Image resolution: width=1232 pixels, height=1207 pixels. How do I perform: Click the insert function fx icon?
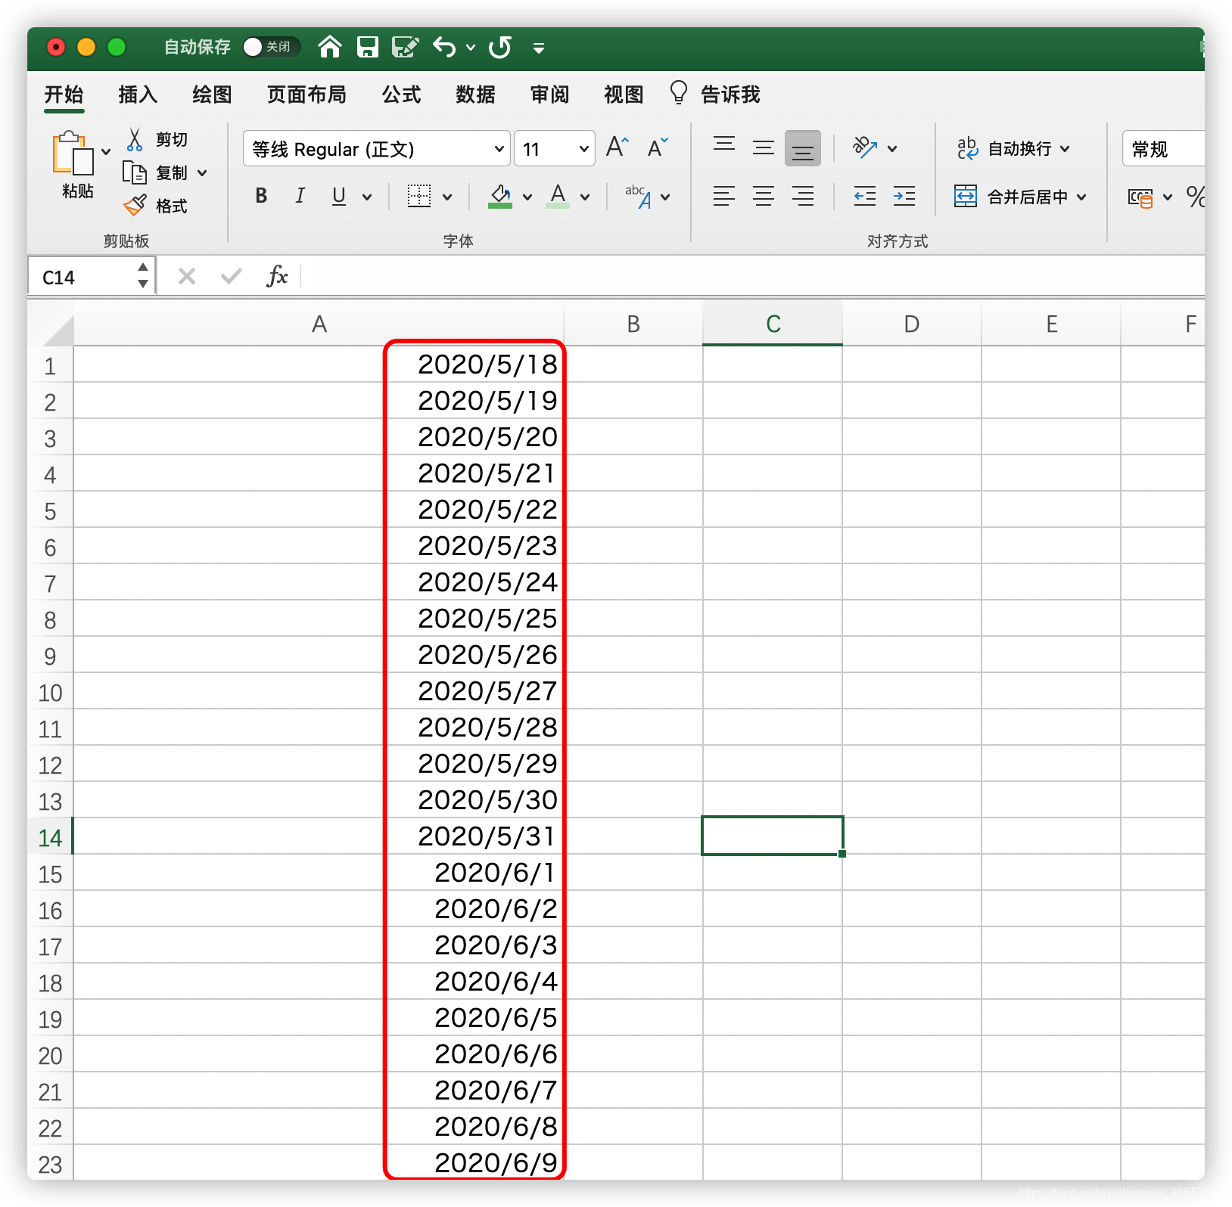(x=277, y=276)
